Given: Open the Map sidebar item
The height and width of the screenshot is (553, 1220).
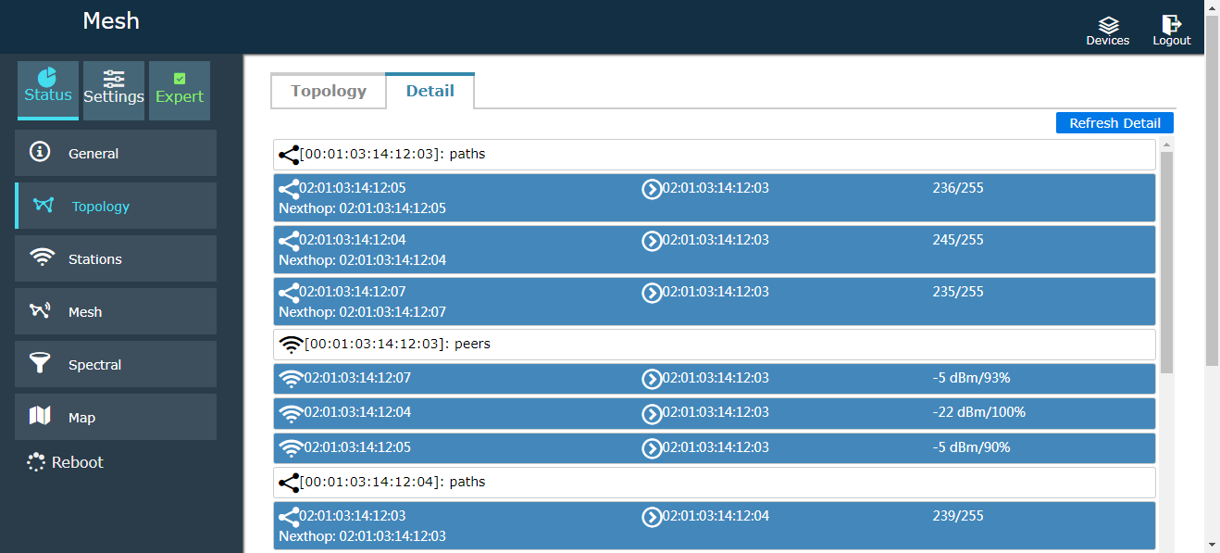Looking at the screenshot, I should (116, 417).
